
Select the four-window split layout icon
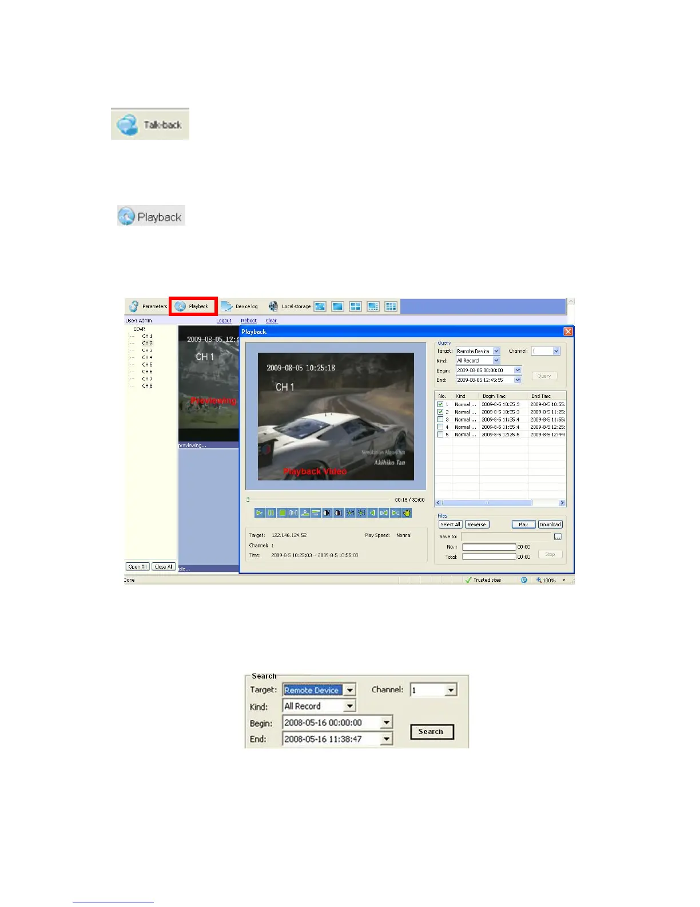[x=356, y=306]
